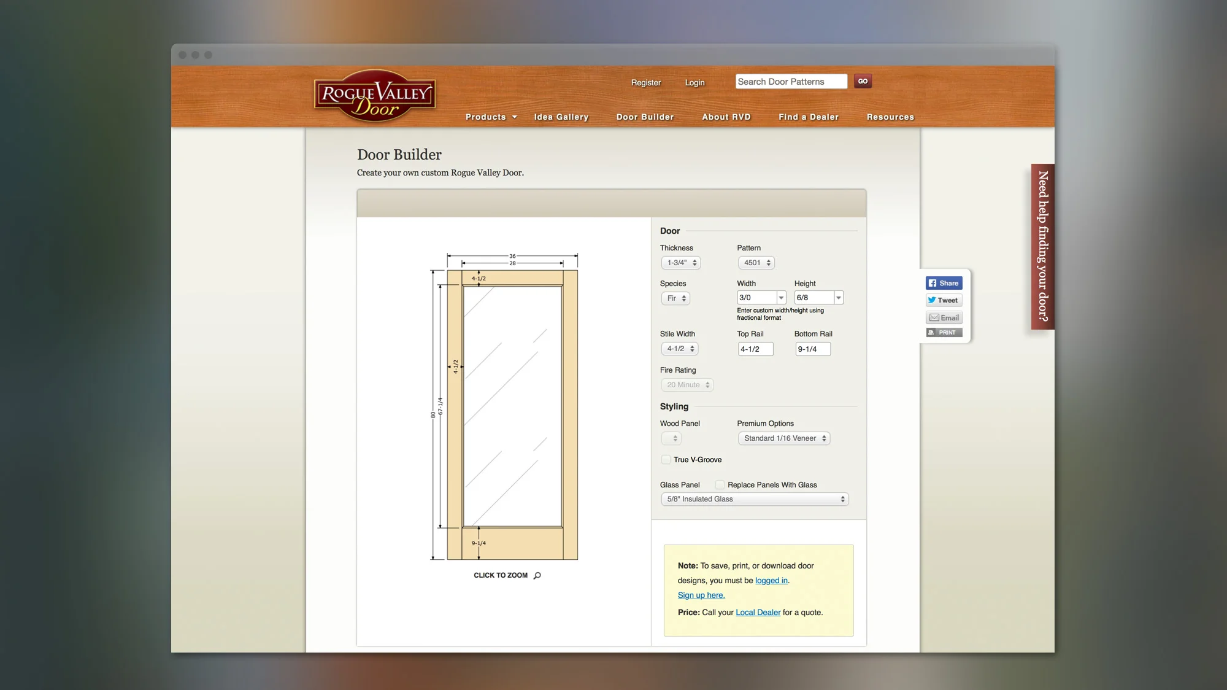Expand the Glass Panel type dropdown
The height and width of the screenshot is (690, 1227).
(x=755, y=499)
